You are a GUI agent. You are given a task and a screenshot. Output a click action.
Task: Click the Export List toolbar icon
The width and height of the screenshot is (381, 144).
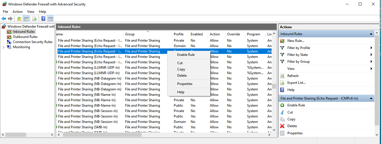click(35, 19)
